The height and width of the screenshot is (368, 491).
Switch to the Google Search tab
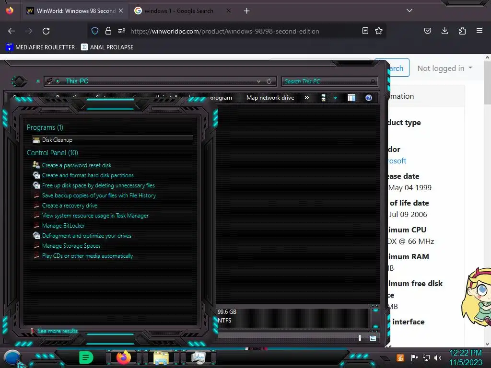179,11
